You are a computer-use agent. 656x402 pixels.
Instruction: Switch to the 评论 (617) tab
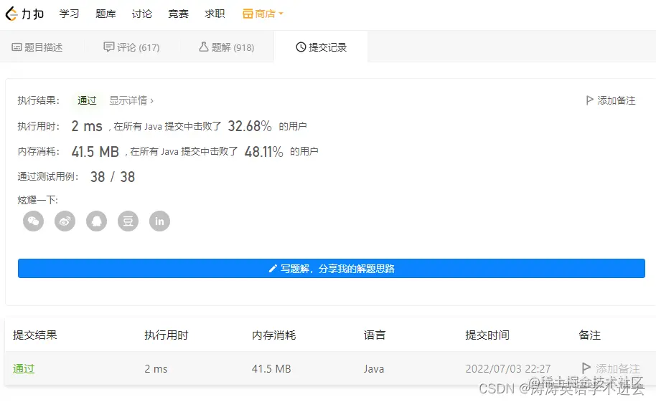(131, 47)
